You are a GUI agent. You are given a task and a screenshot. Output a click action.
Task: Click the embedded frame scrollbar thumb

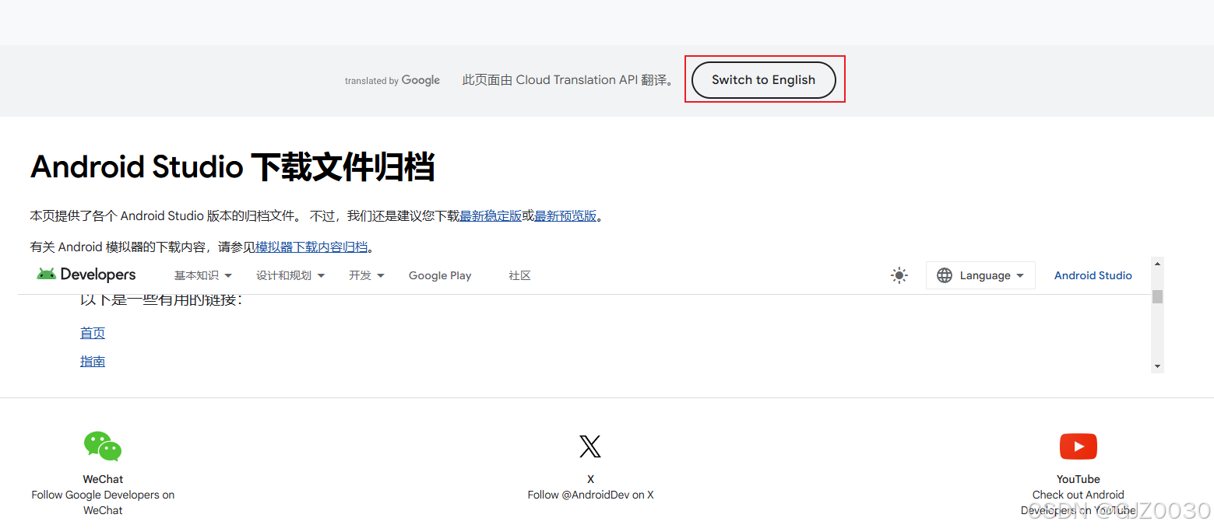click(x=1157, y=296)
